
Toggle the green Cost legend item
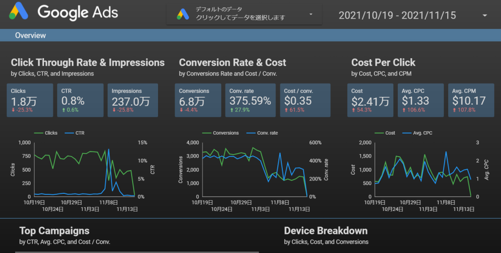click(385, 133)
